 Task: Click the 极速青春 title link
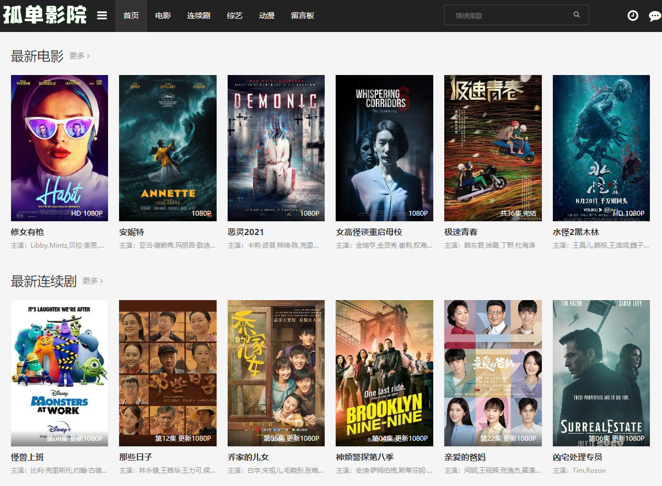coord(461,232)
